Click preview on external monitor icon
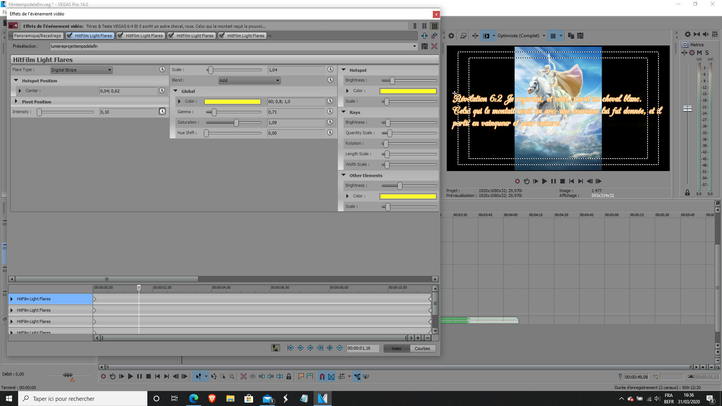 pyautogui.click(x=463, y=36)
